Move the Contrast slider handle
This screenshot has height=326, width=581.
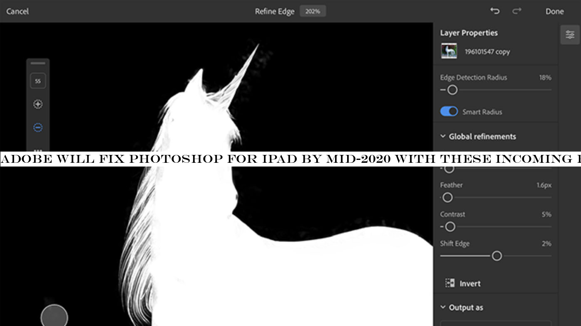[x=450, y=227]
